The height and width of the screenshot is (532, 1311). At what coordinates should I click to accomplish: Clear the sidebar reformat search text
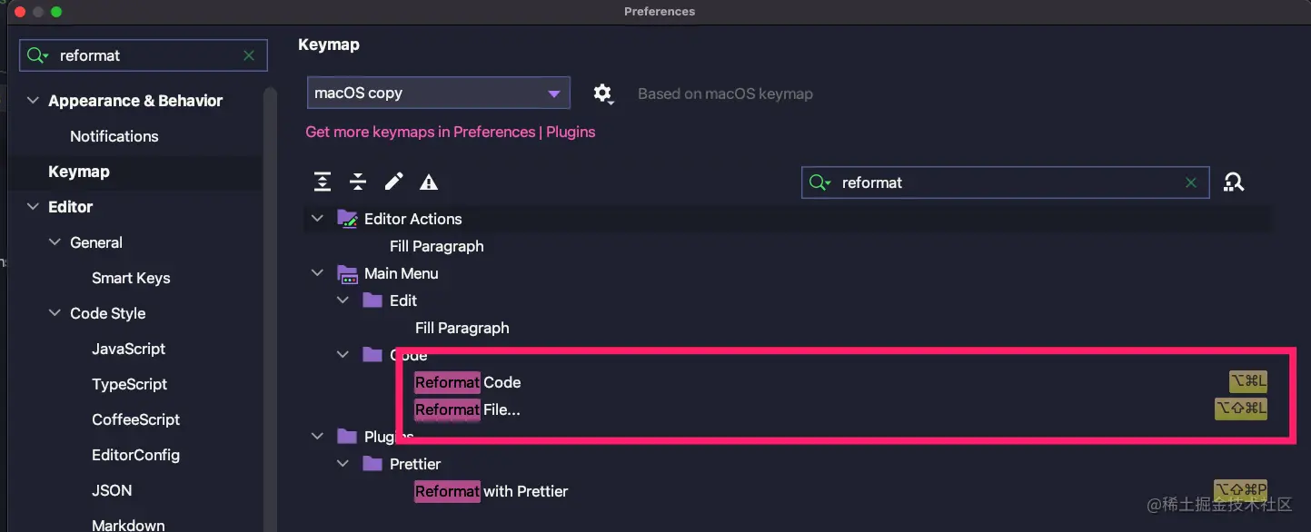(x=249, y=55)
